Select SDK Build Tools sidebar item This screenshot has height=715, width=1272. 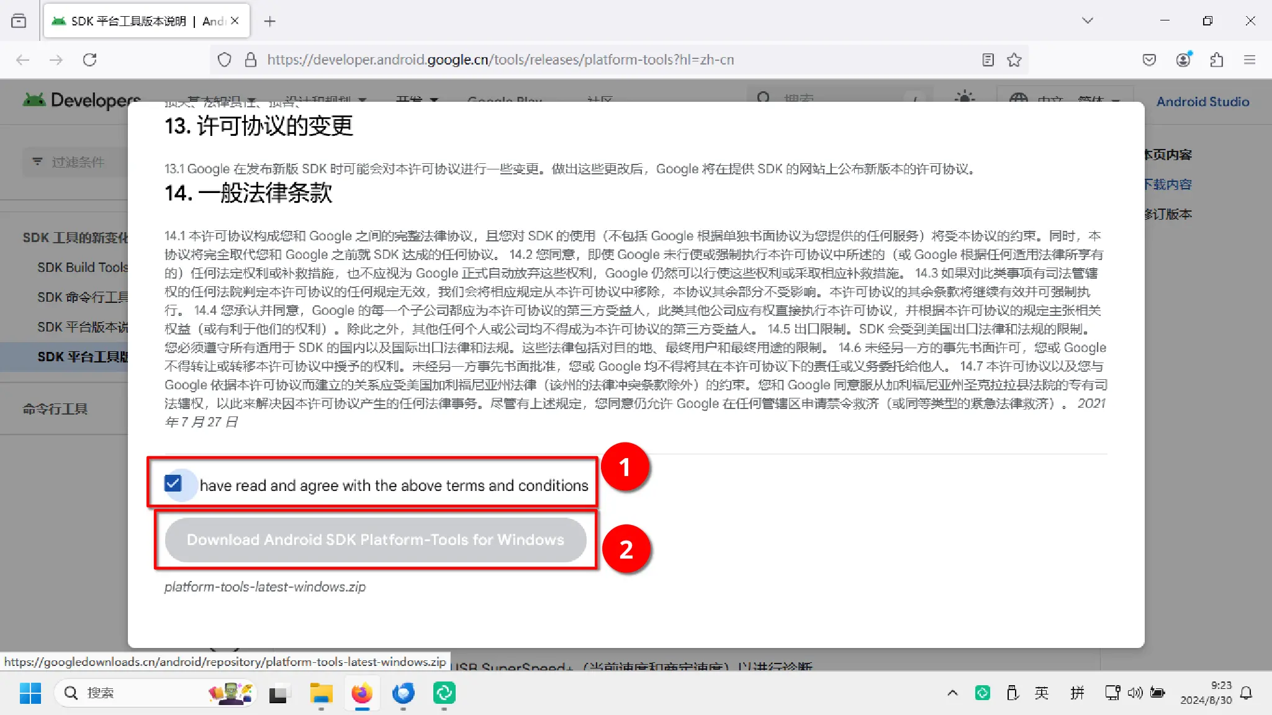[83, 268]
